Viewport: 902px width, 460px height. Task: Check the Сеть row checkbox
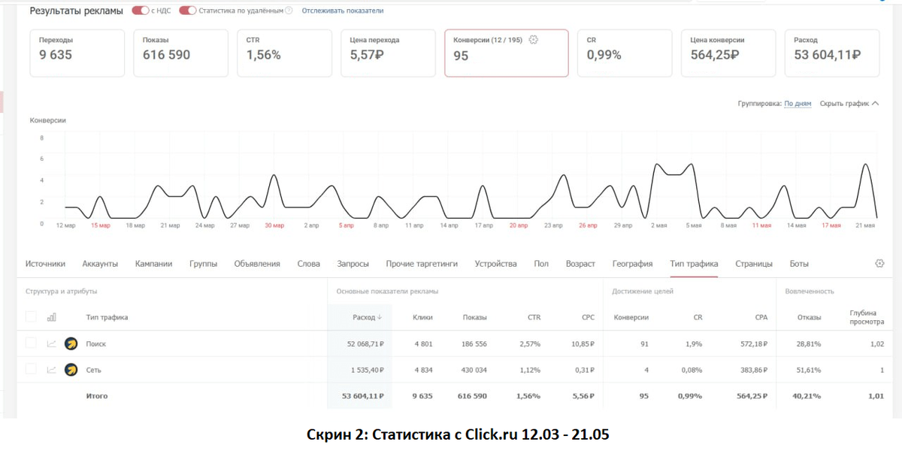point(31,370)
